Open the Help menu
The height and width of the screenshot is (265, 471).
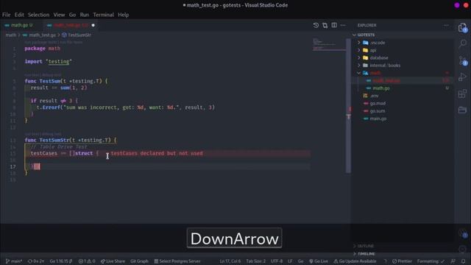(123, 15)
